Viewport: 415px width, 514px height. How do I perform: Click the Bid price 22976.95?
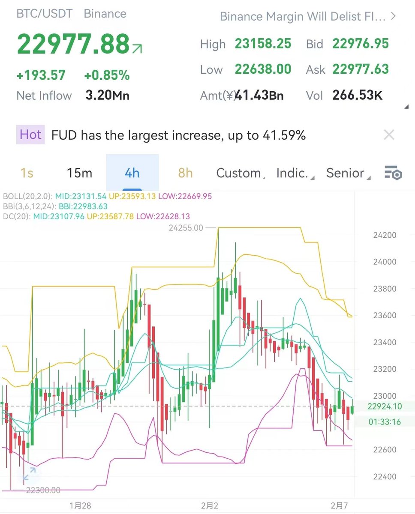pos(361,44)
